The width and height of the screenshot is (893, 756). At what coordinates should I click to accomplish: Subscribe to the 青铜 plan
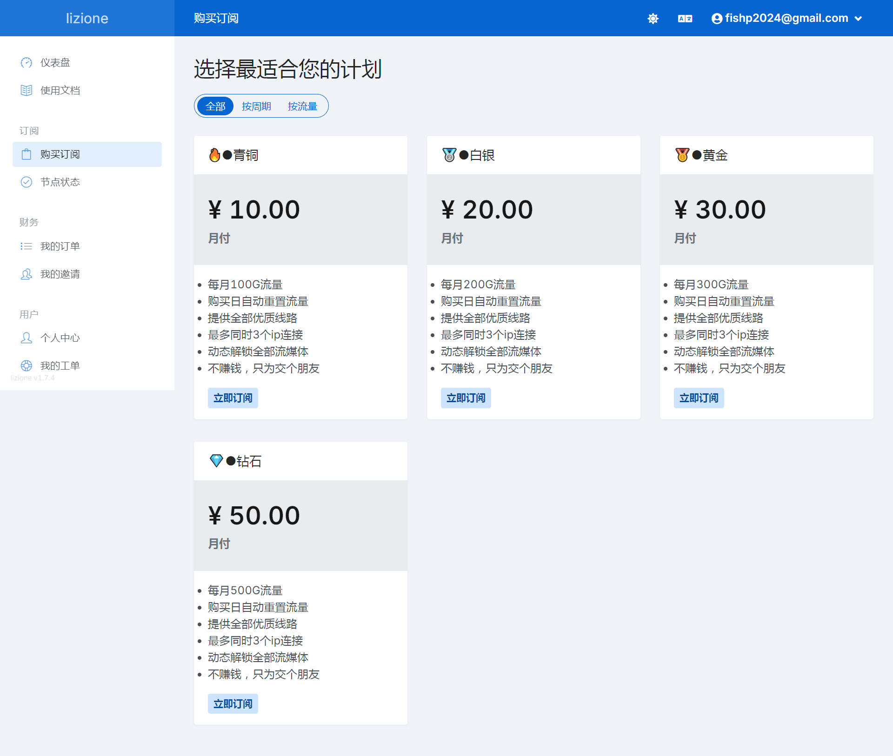(x=233, y=398)
